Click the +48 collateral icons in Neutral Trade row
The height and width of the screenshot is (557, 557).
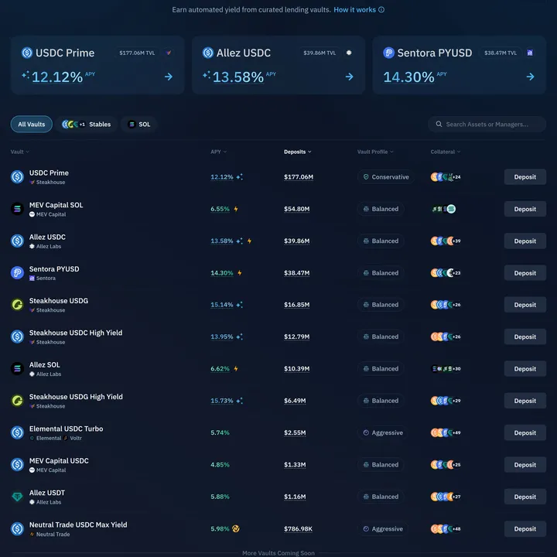pos(446,529)
